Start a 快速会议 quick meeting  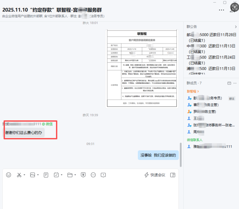(155, 175)
